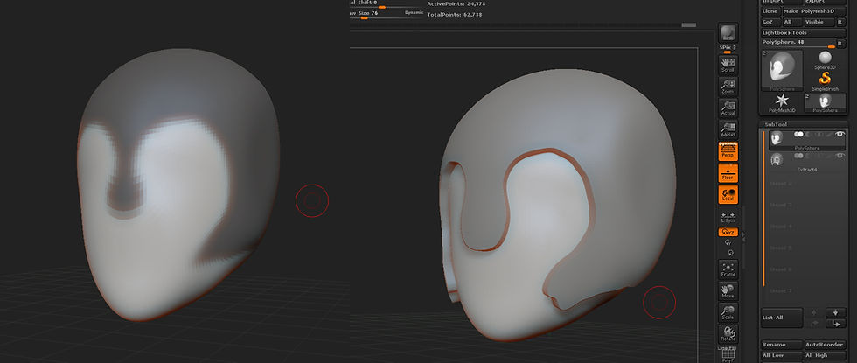The width and height of the screenshot is (857, 363).
Task: Click the select-down arrow in SubTool
Action: point(836,313)
